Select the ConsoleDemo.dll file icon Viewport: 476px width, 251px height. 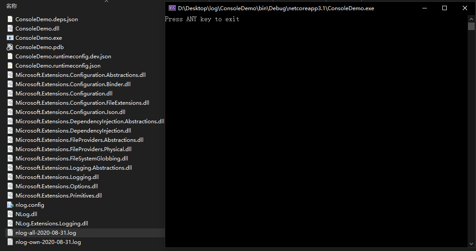pos(10,28)
